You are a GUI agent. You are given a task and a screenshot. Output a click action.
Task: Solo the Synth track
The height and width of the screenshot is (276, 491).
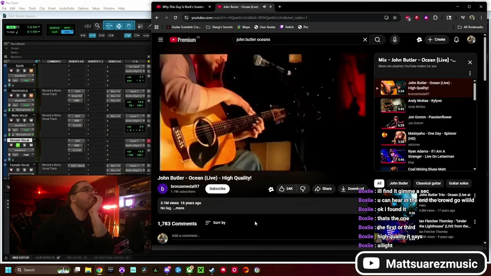point(25,71)
